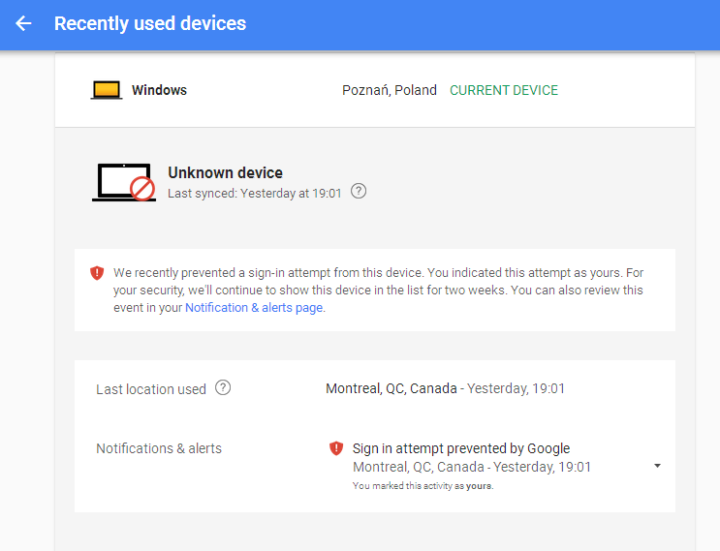Image resolution: width=720 pixels, height=551 pixels.
Task: Click the Recently used devices title
Action: coord(150,23)
